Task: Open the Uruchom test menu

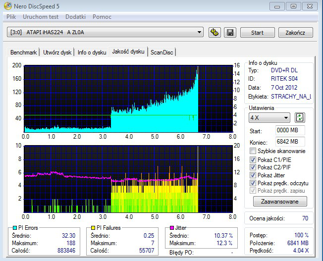Action: (41, 17)
